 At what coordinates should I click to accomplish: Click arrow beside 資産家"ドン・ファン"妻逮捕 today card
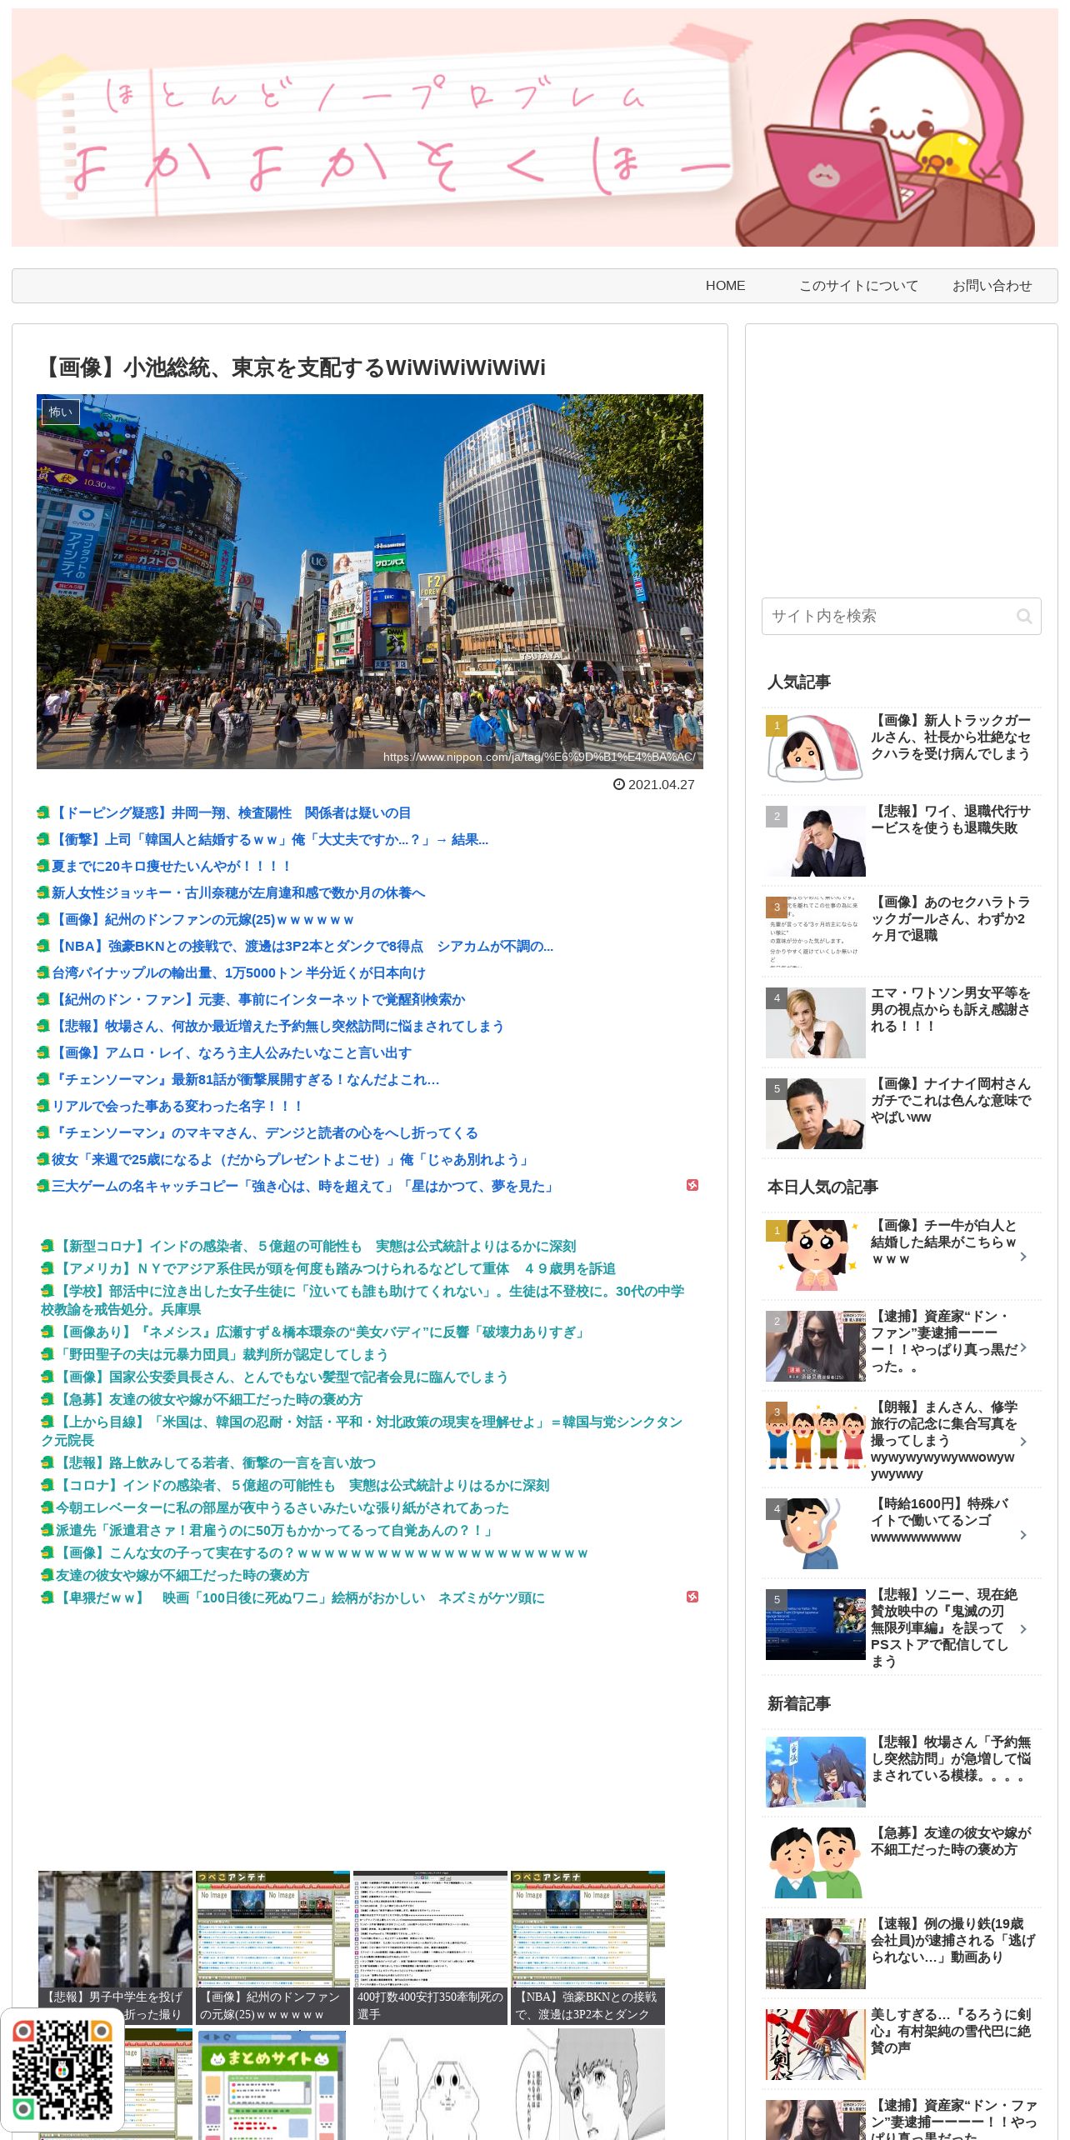tap(1023, 1347)
